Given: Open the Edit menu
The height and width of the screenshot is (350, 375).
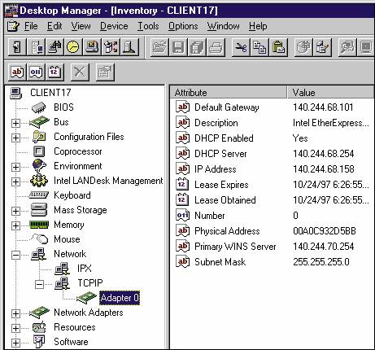Looking at the screenshot, I should (x=55, y=26).
